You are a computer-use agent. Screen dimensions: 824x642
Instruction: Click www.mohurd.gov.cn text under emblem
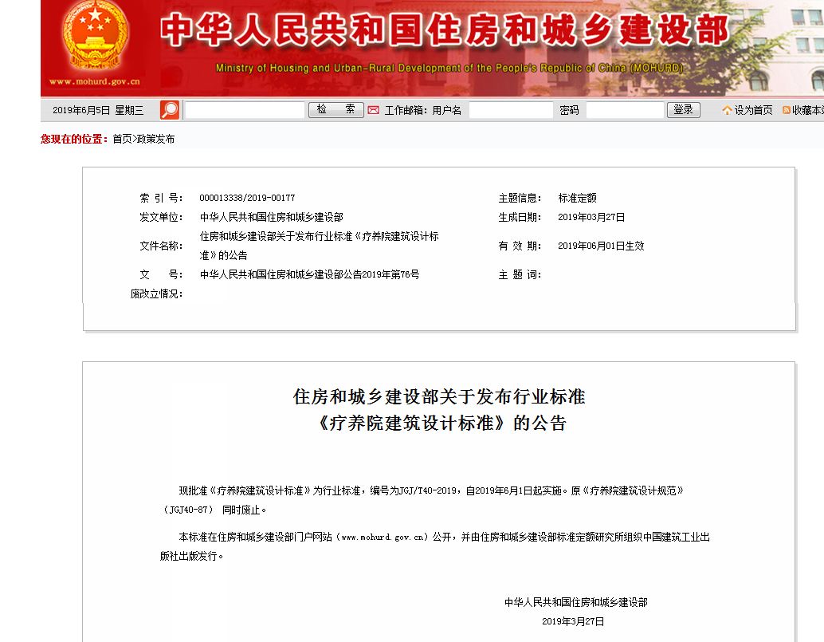[x=95, y=81]
